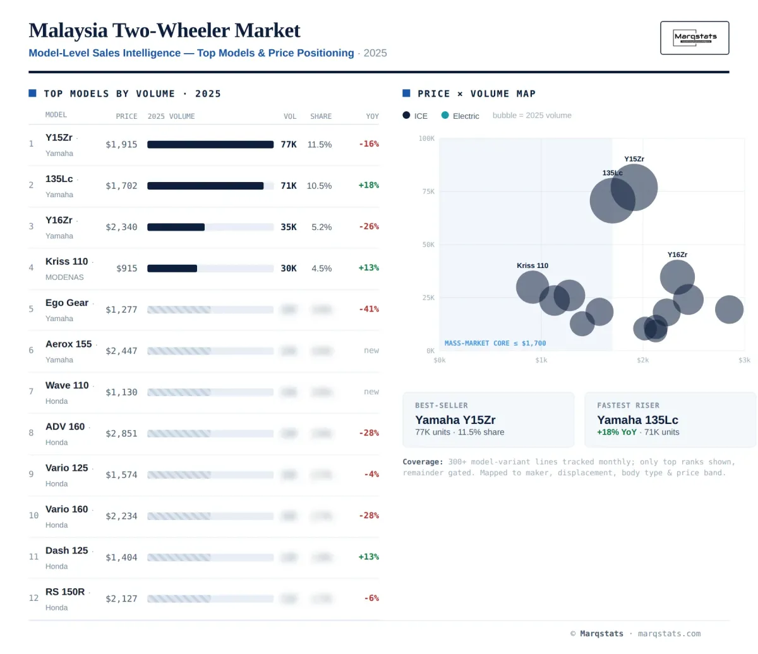Click the $2k x-axis label

(x=642, y=360)
